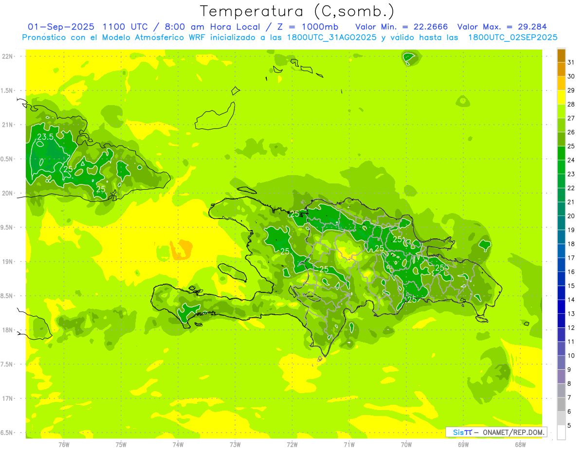Click the grey swatch between 6 and 7
This screenshot has height=451, width=584.
(x=561, y=404)
